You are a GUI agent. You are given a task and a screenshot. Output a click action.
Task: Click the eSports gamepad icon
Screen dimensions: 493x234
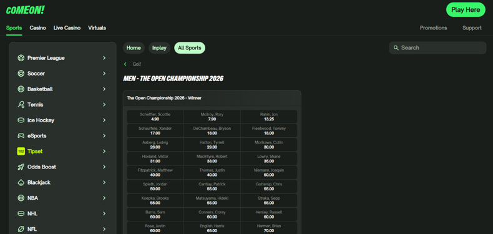pos(21,136)
